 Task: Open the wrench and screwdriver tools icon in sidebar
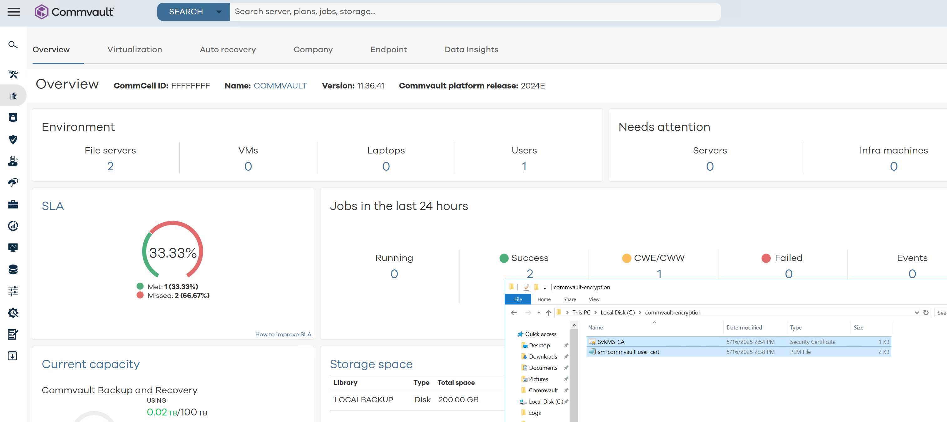point(13,74)
